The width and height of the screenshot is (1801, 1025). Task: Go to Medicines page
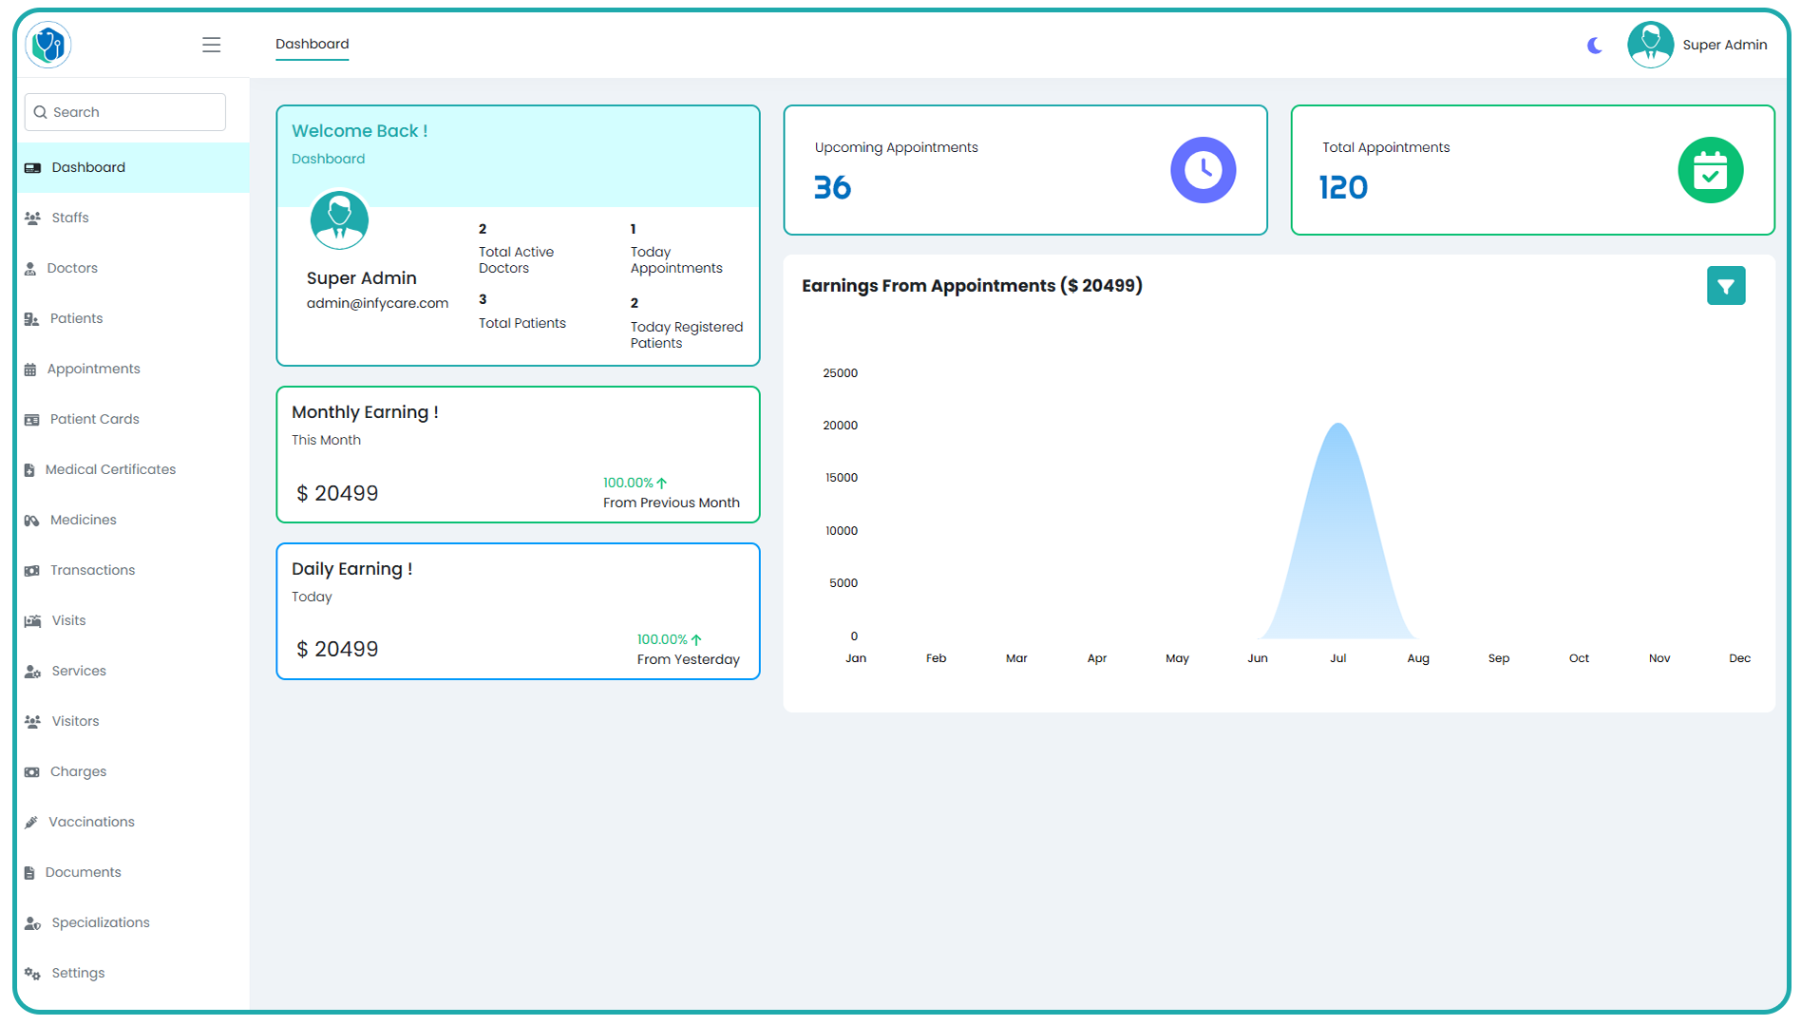click(133, 520)
